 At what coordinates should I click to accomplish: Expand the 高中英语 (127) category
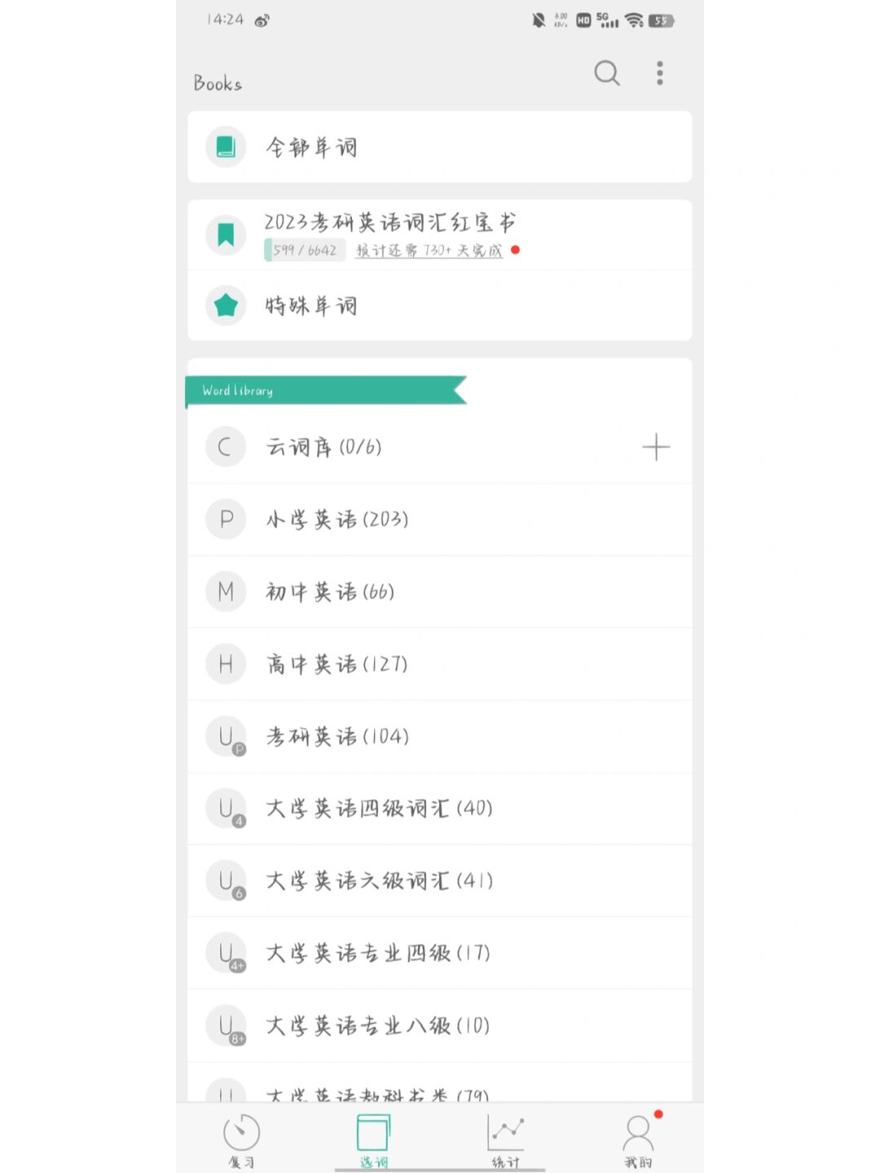point(337,664)
